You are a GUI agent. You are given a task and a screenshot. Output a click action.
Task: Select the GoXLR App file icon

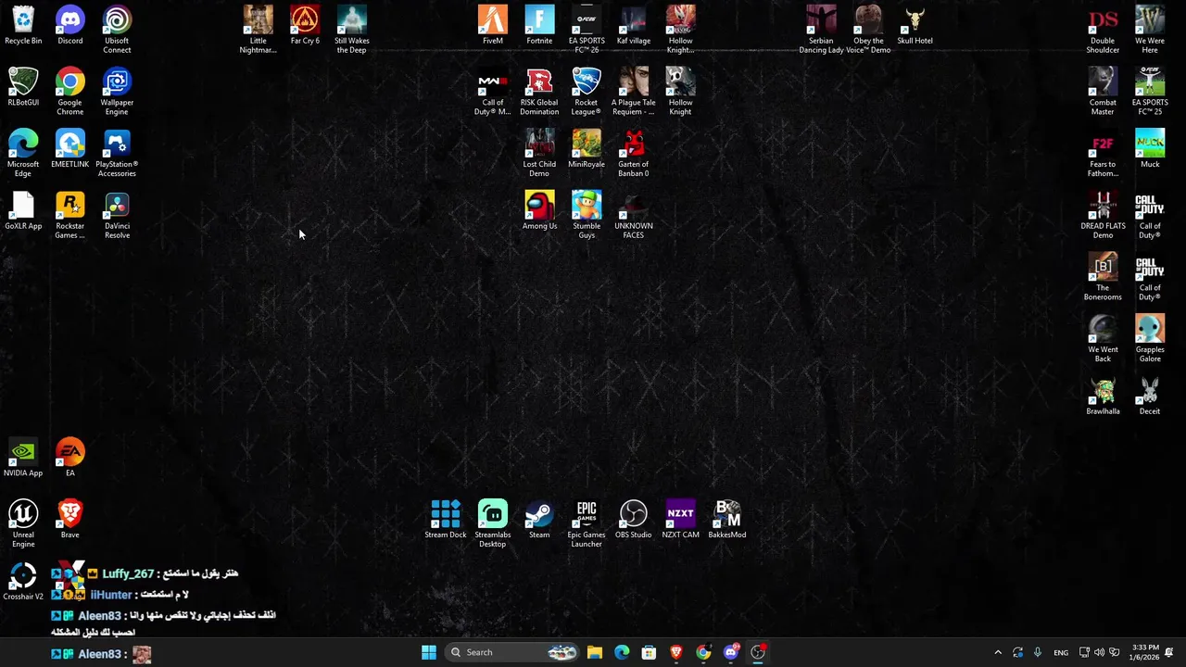pos(23,211)
